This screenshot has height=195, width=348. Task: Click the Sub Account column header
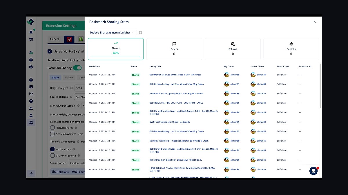click(305, 66)
